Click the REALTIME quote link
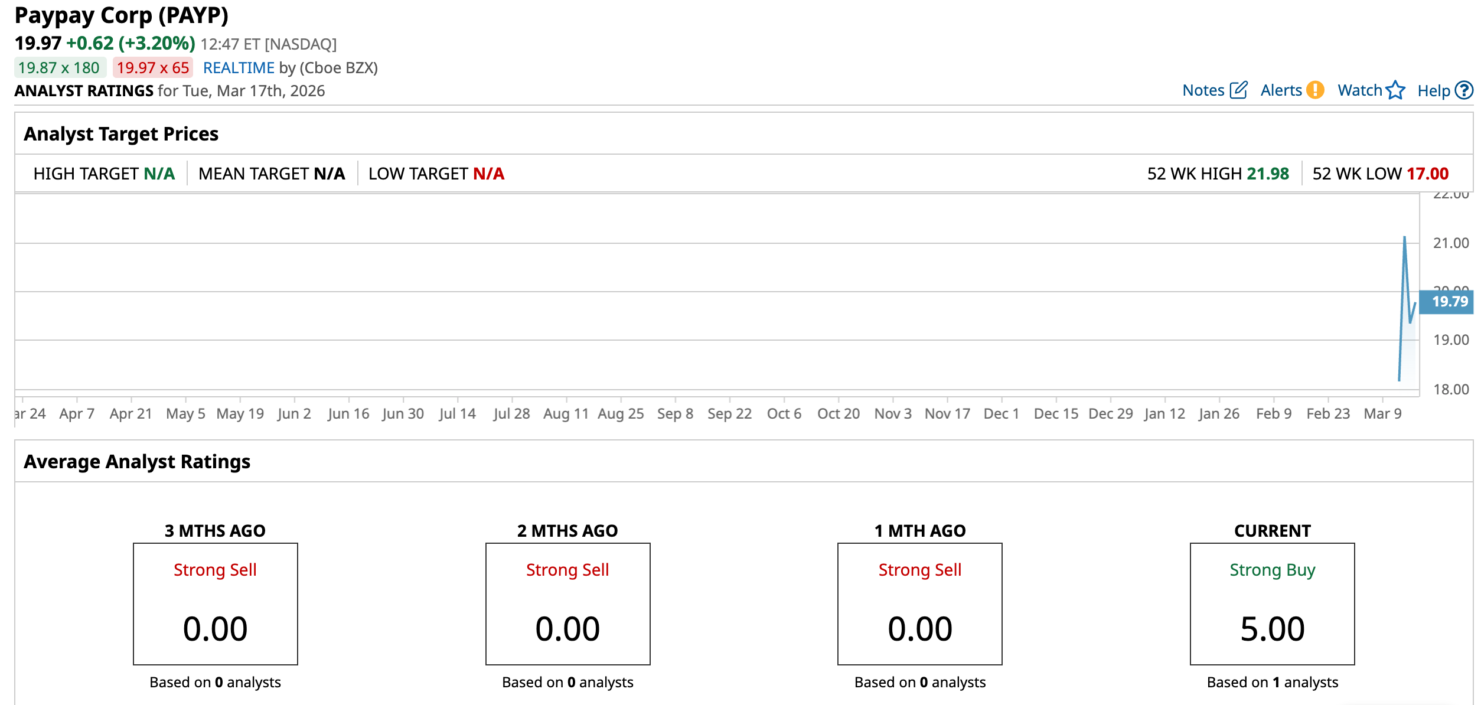 (x=239, y=68)
